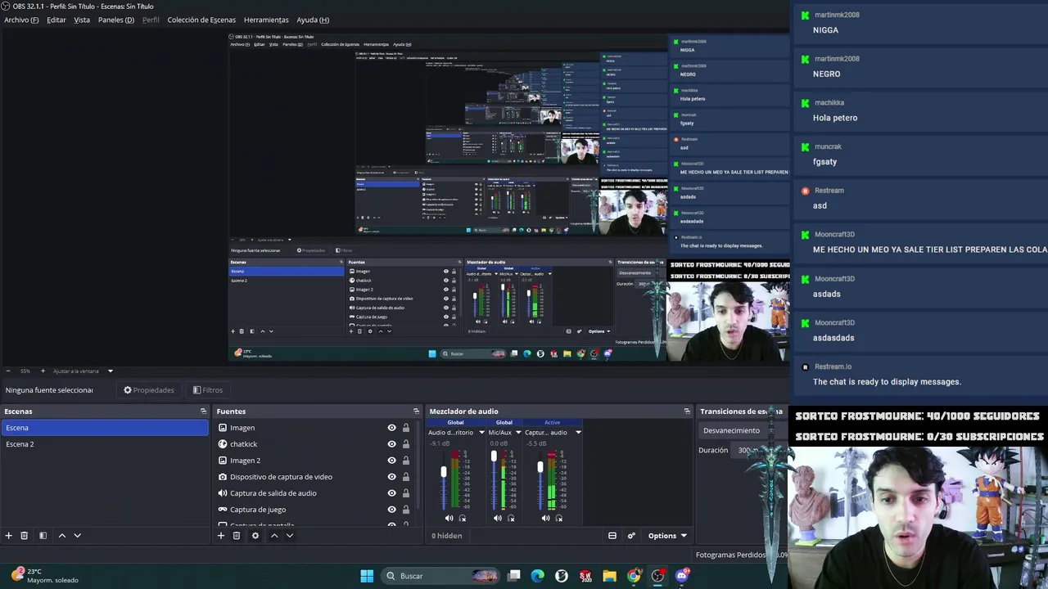Move source up in Fuentes list
Image resolution: width=1048 pixels, height=589 pixels.
274,536
